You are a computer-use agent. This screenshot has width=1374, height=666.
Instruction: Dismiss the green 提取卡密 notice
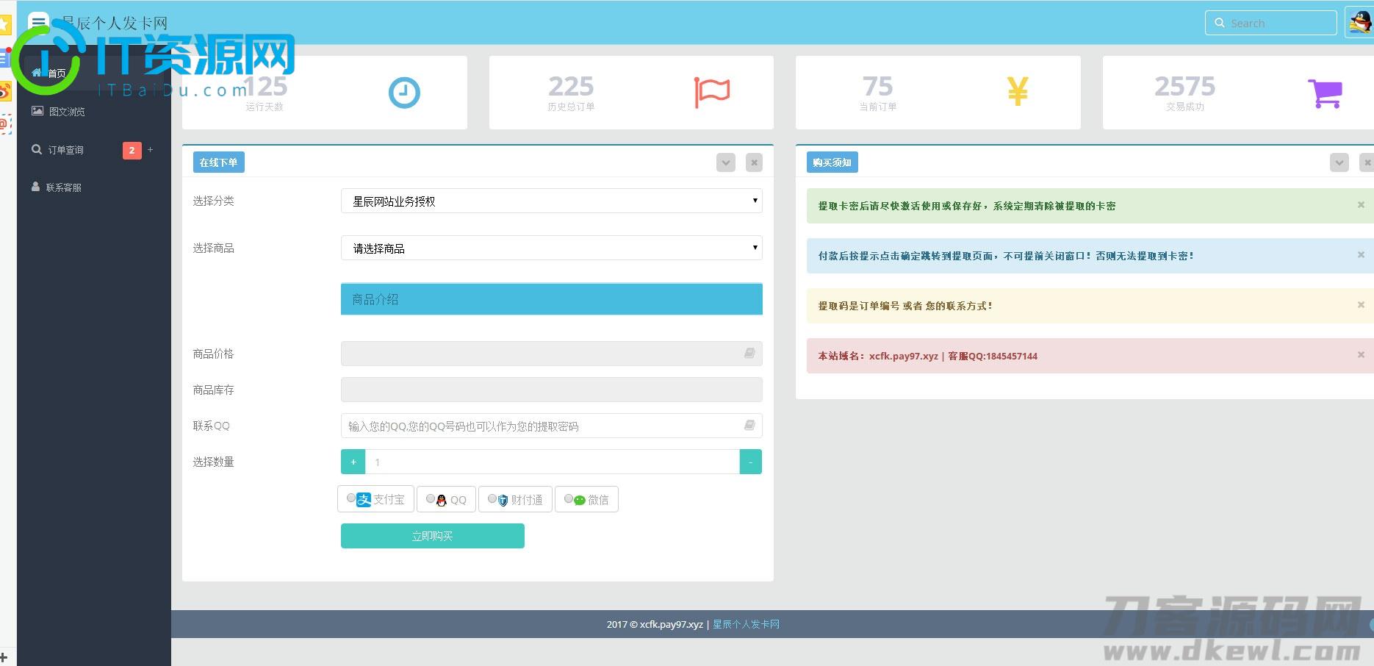(x=1361, y=205)
